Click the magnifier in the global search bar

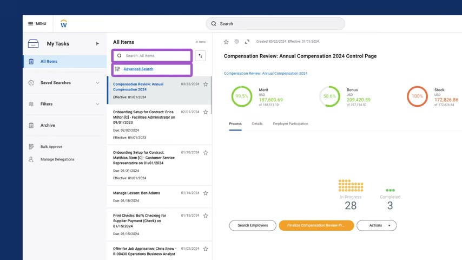[x=214, y=24]
